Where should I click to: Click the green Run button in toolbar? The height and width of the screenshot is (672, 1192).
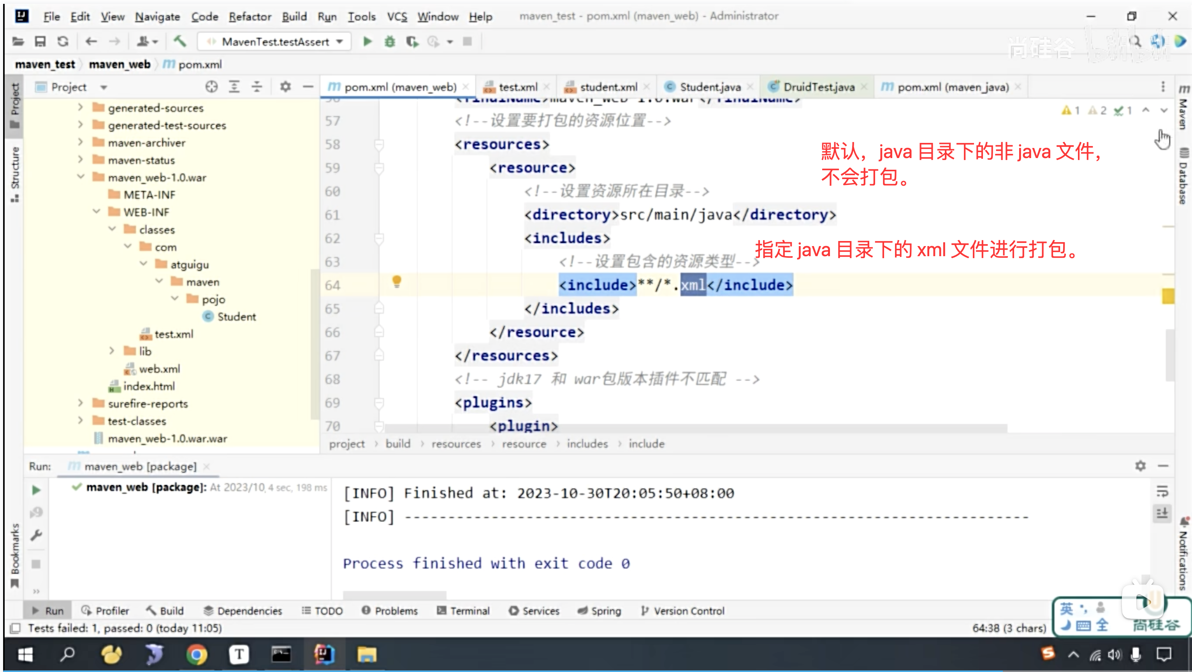[367, 42]
